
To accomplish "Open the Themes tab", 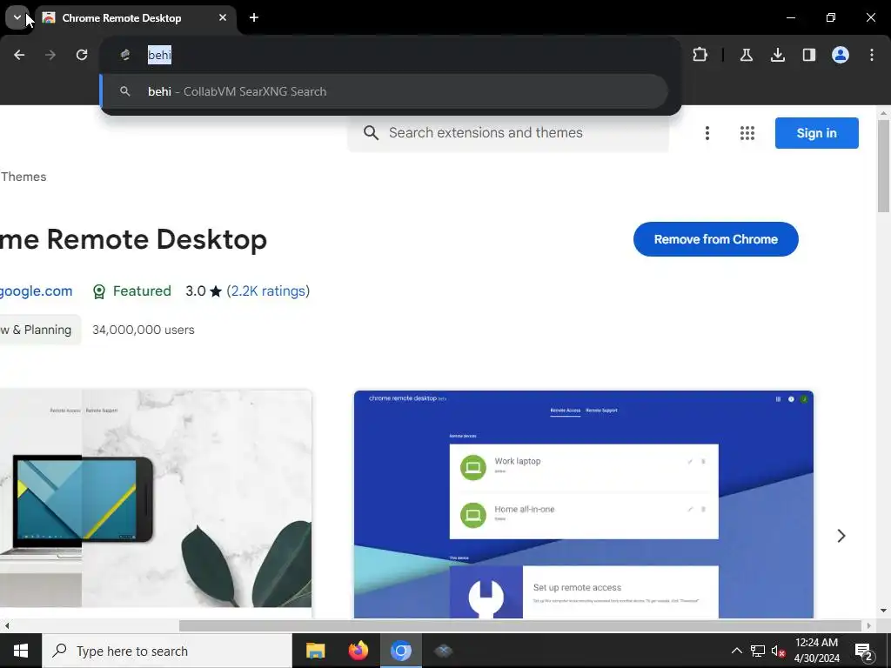I will tap(23, 177).
